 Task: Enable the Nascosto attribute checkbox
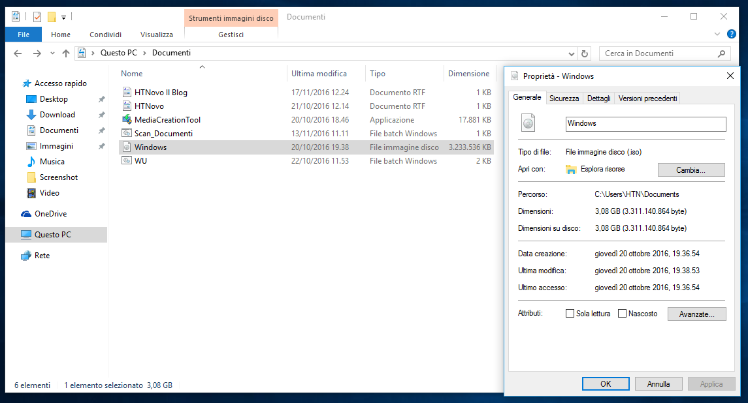622,314
